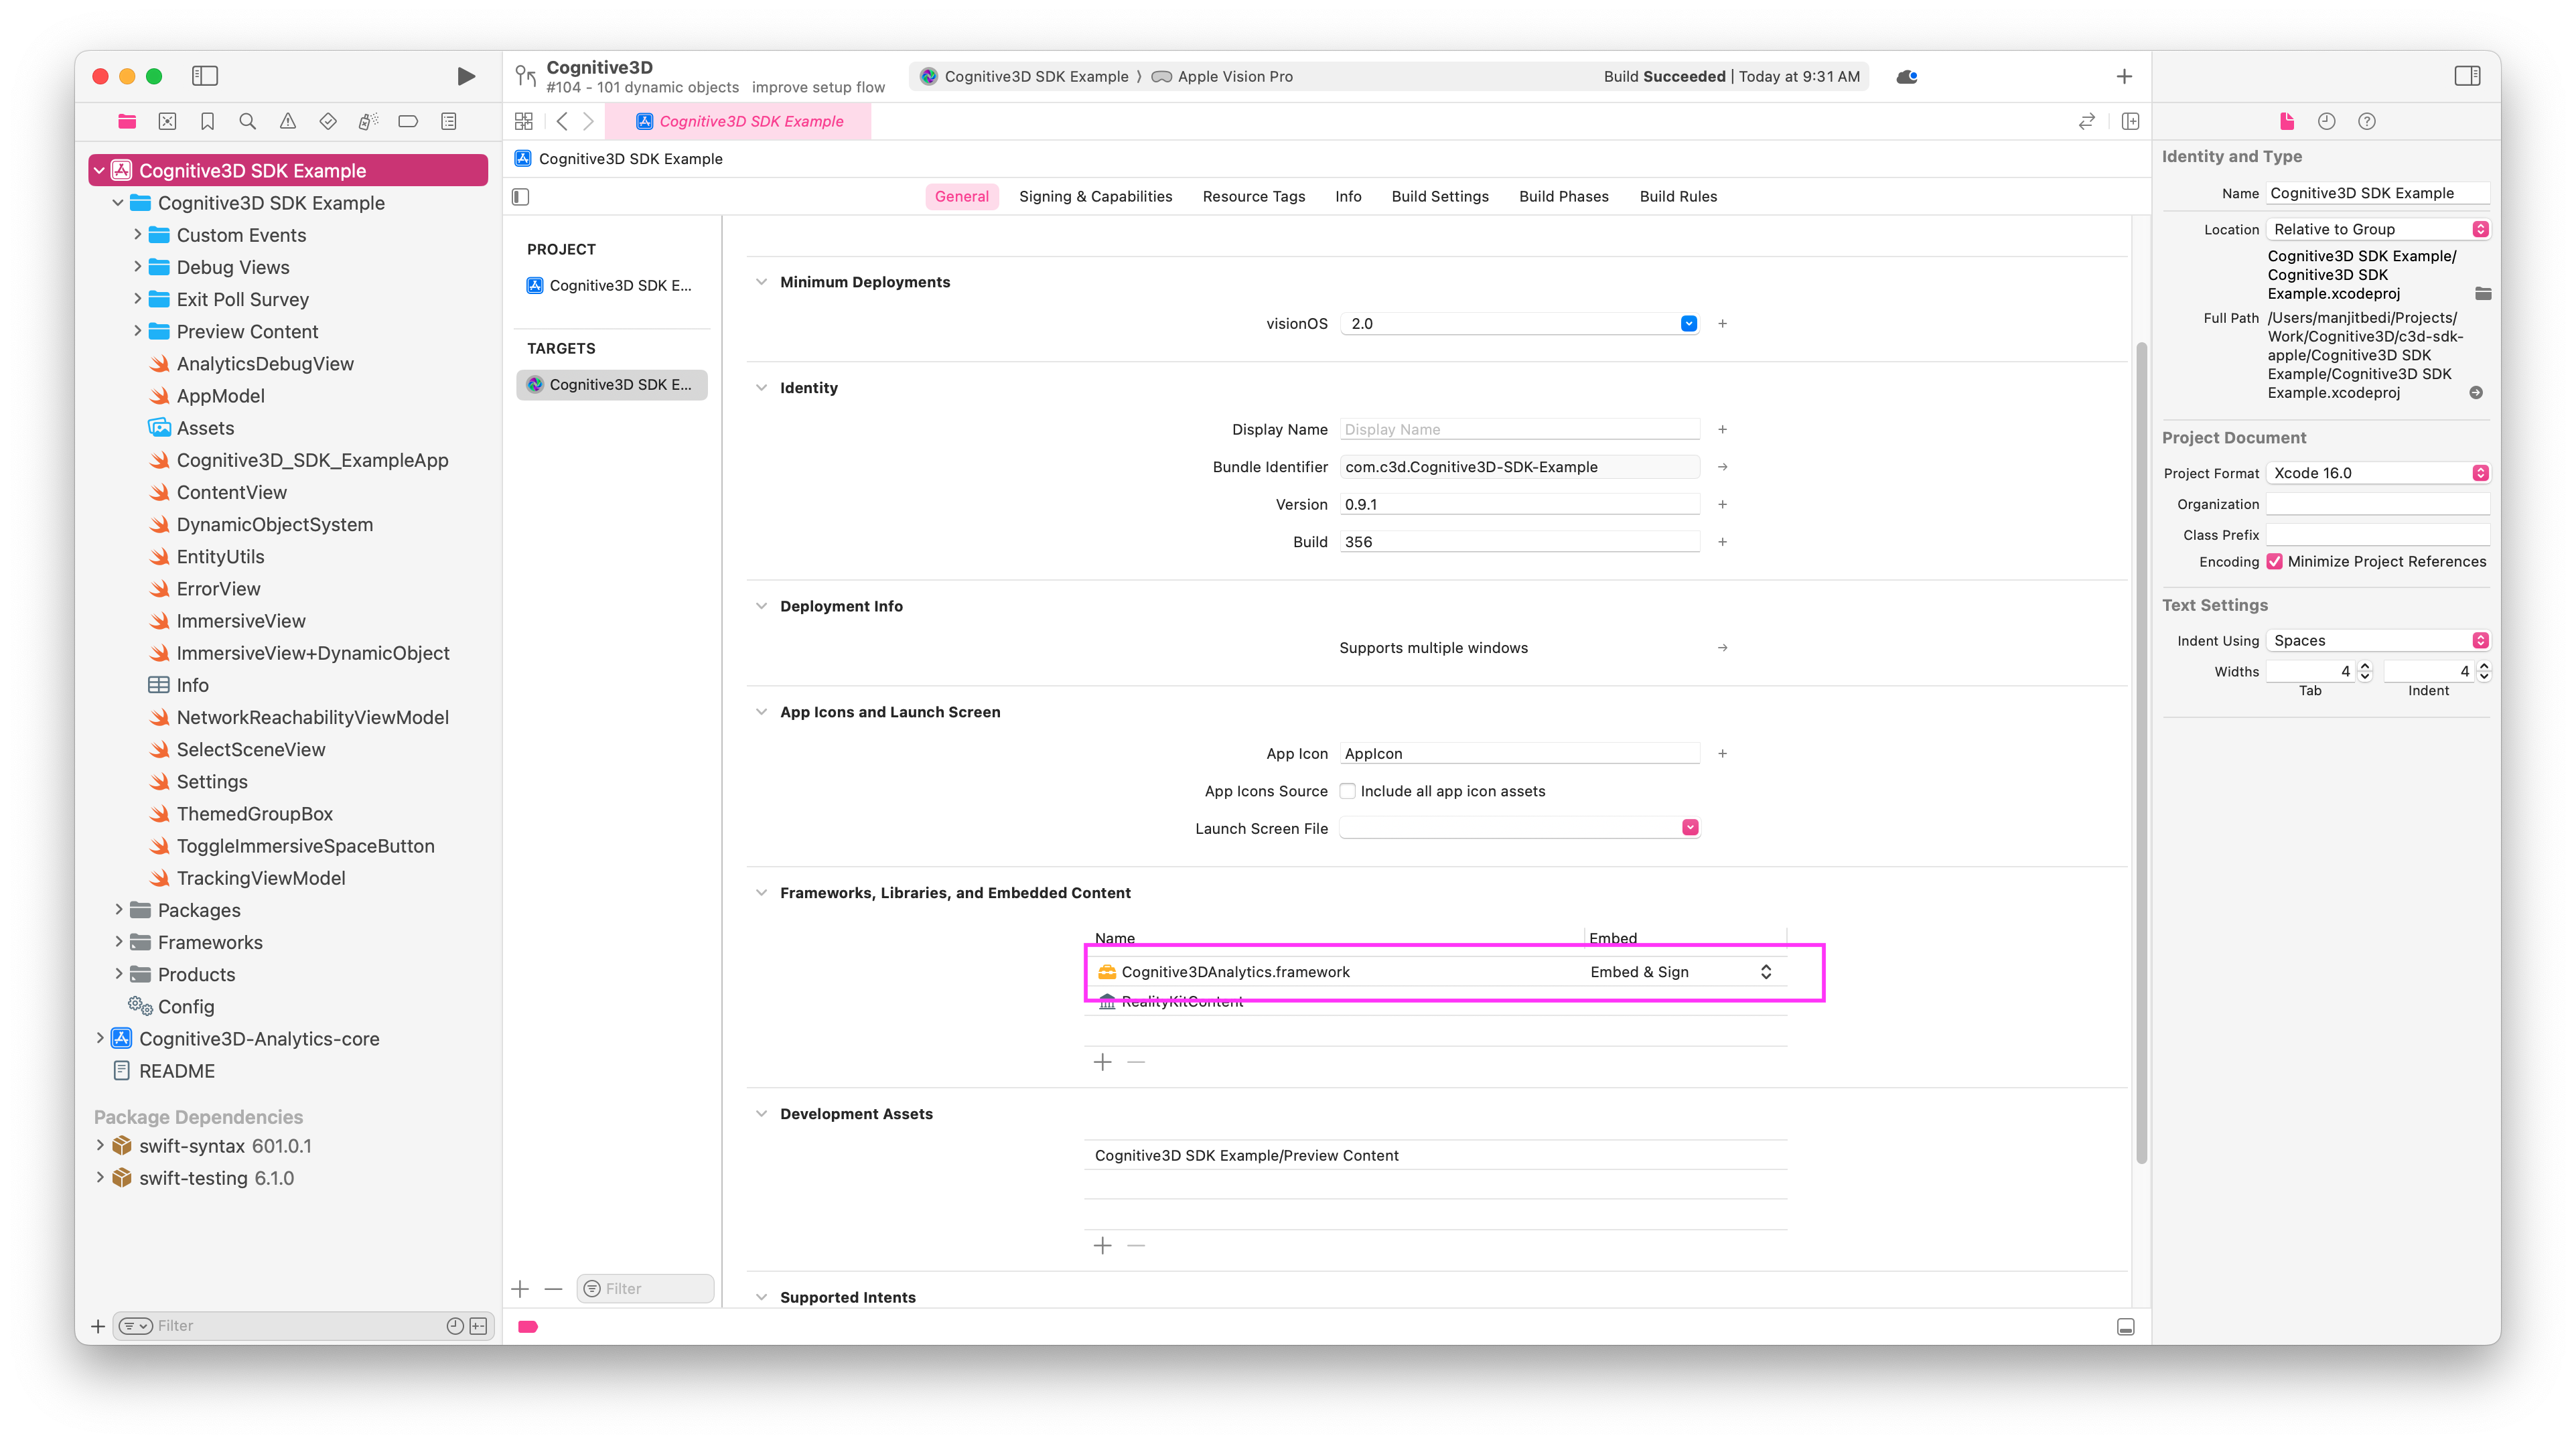Expand the Custom Events folder
Image resolution: width=2576 pixels, height=1444 pixels.
[x=138, y=235]
